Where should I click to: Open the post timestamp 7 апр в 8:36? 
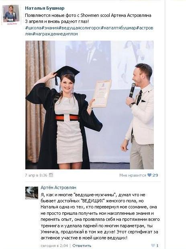36,175
